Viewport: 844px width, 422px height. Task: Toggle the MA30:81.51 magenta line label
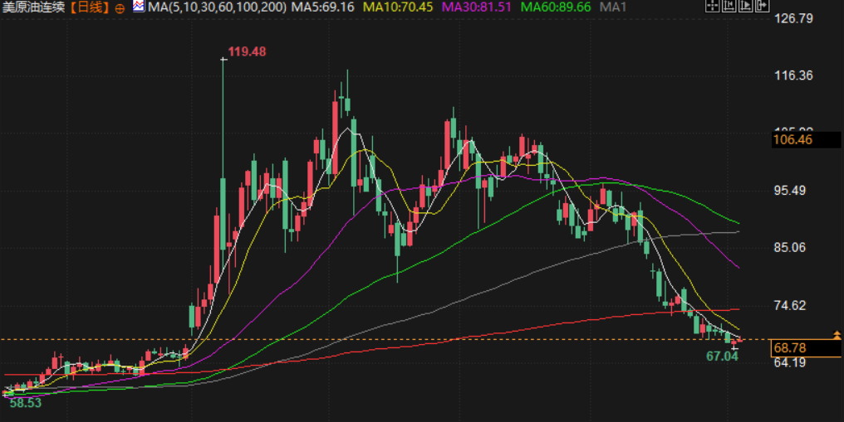476,7
